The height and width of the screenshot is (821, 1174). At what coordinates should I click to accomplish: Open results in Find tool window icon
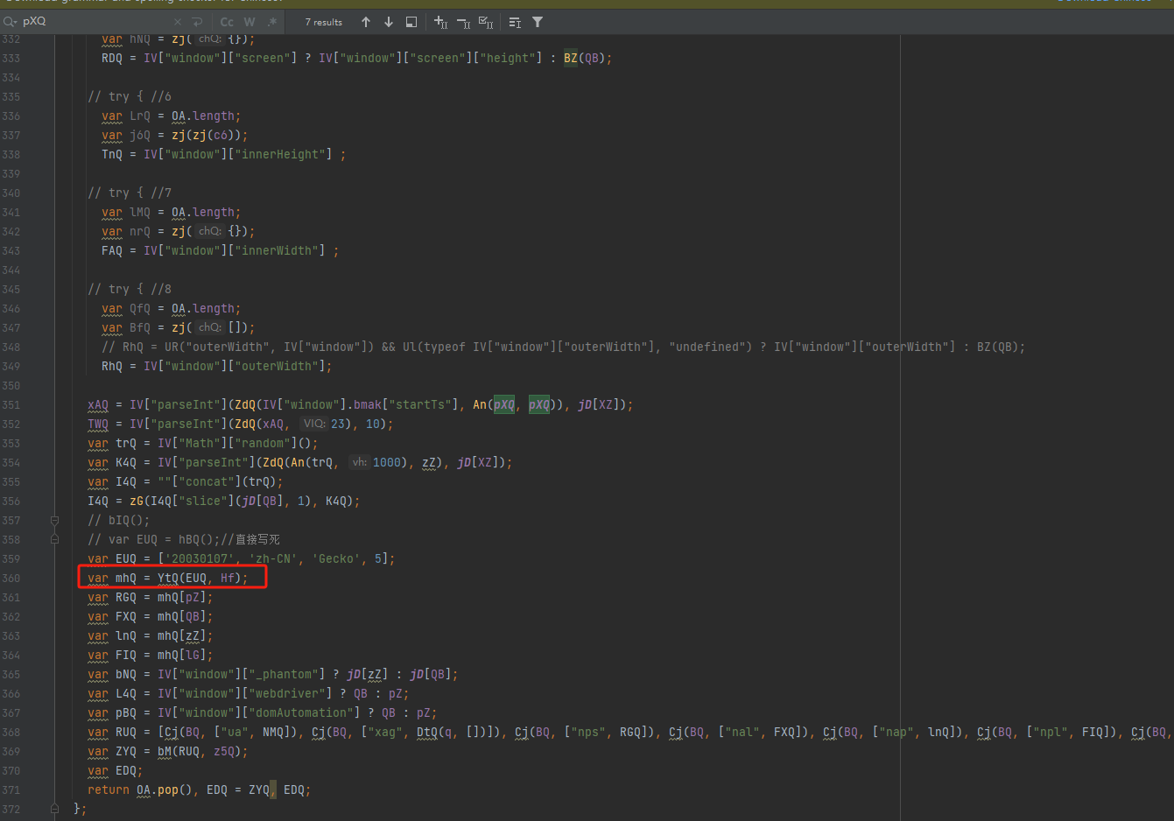[x=411, y=22]
